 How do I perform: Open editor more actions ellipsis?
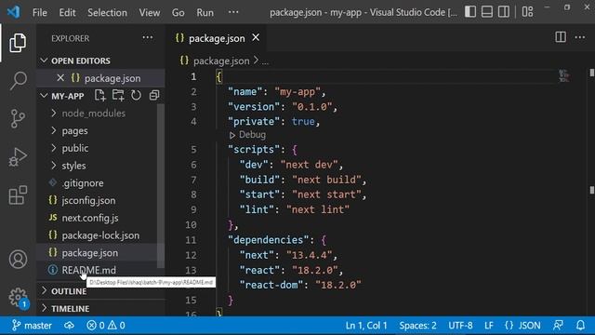(x=580, y=37)
